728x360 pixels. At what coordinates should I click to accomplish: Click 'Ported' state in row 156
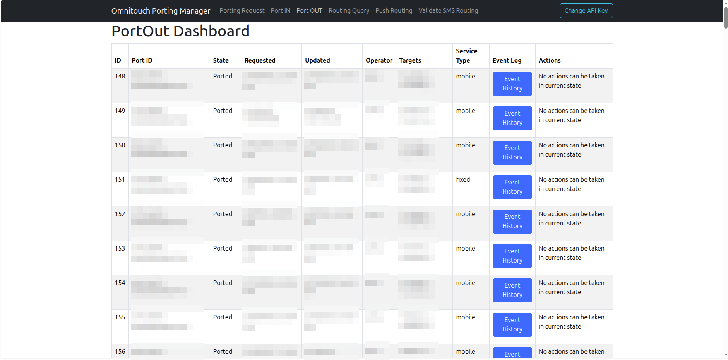tap(223, 351)
